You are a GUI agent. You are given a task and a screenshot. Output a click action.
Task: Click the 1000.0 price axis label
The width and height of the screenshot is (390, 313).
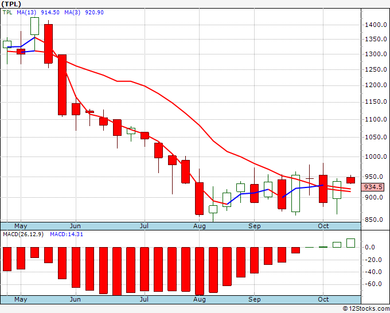tap(376, 156)
